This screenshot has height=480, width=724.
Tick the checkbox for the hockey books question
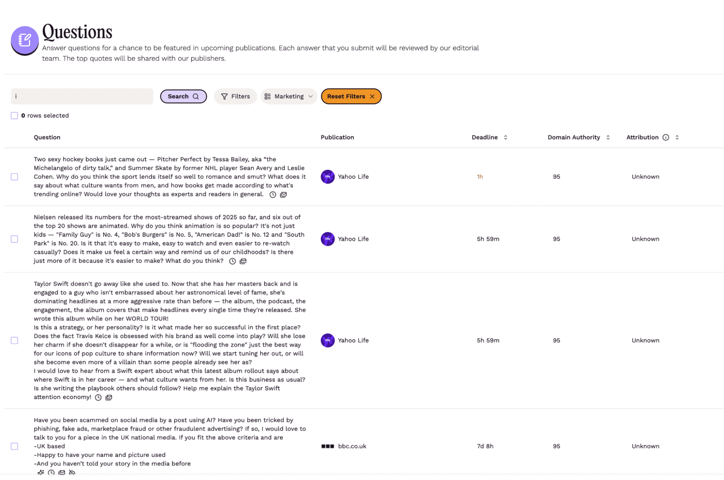click(14, 177)
